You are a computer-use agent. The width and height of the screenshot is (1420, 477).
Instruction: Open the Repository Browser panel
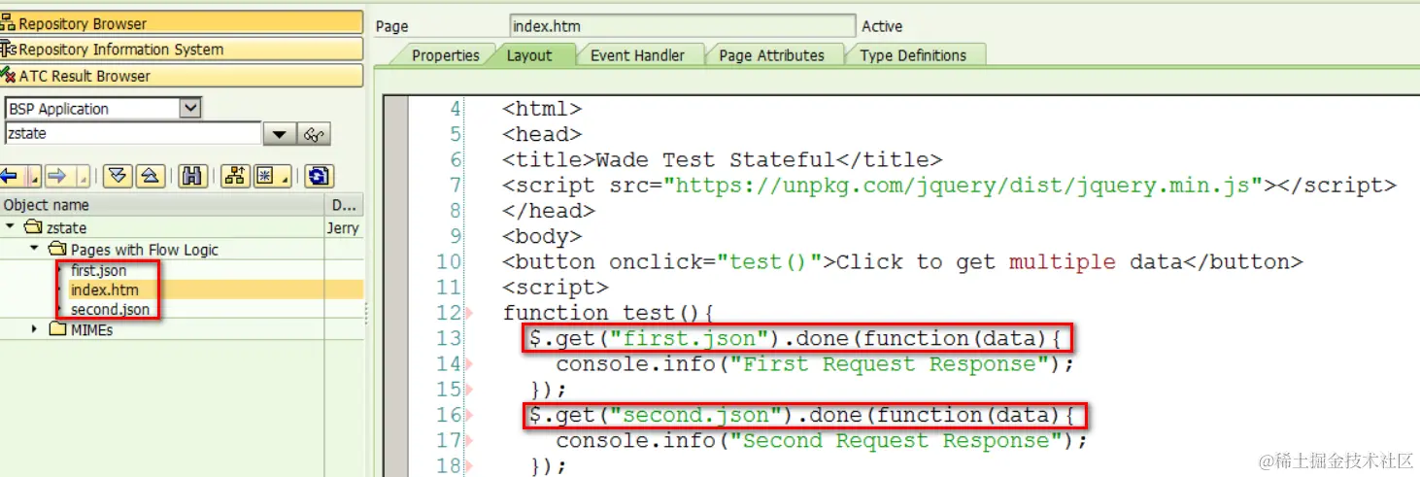click(x=182, y=22)
